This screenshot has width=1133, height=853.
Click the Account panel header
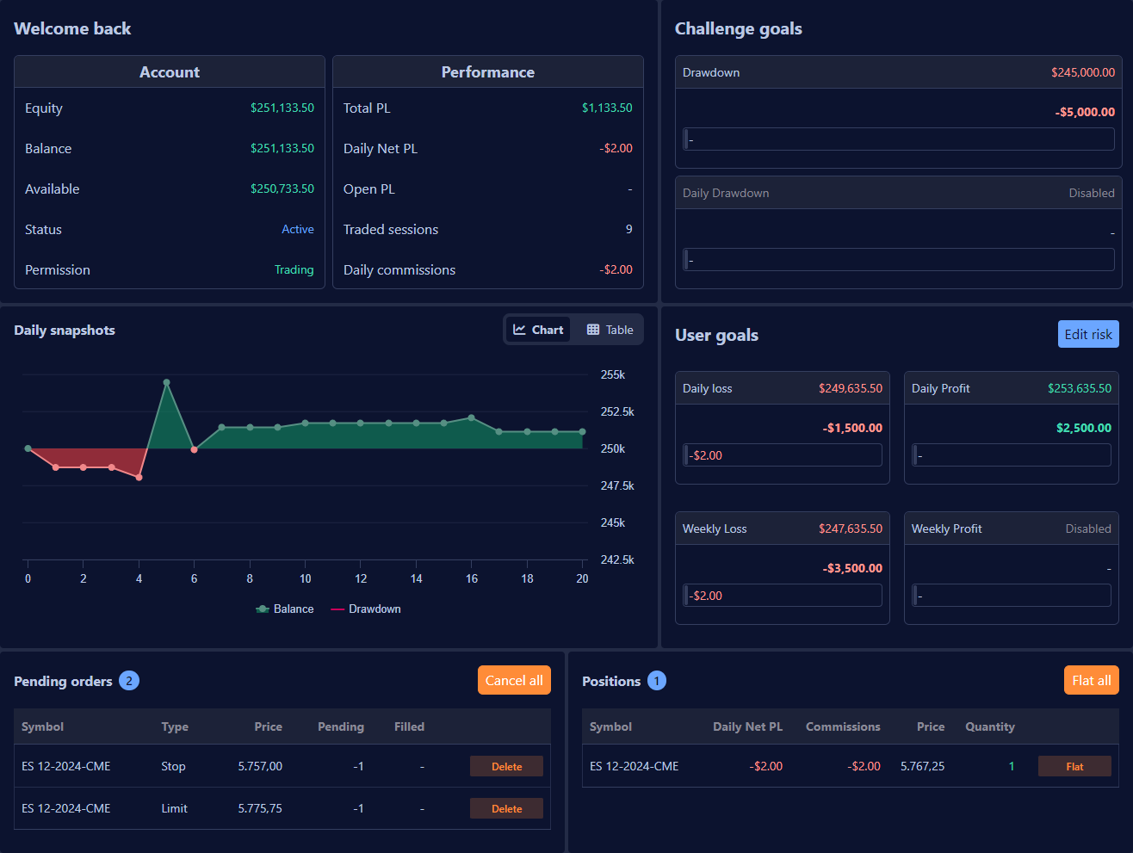[x=170, y=72]
